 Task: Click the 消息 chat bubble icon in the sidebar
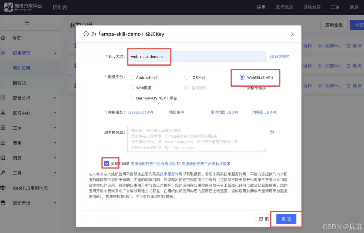coord(3,158)
